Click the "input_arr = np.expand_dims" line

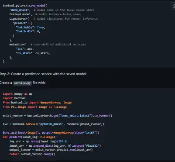(55, 146)
